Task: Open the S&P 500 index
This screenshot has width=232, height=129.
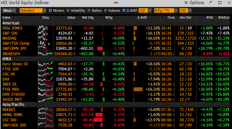Action: 10,33
